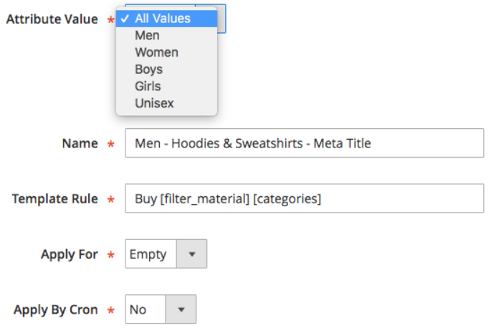Click the Apply By Cron field label
This screenshot has width=491, height=333.
click(56, 310)
